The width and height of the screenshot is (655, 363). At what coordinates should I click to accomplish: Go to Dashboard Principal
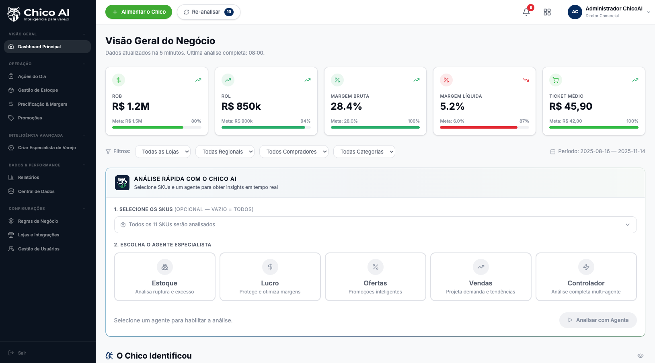(47, 47)
